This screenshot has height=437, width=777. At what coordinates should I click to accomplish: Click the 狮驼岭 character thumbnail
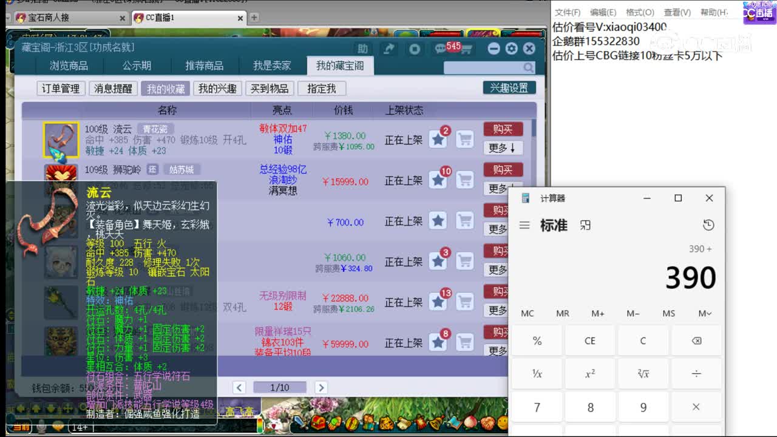coord(61,173)
